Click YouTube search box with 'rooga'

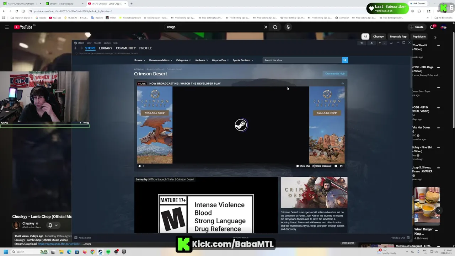point(213,27)
